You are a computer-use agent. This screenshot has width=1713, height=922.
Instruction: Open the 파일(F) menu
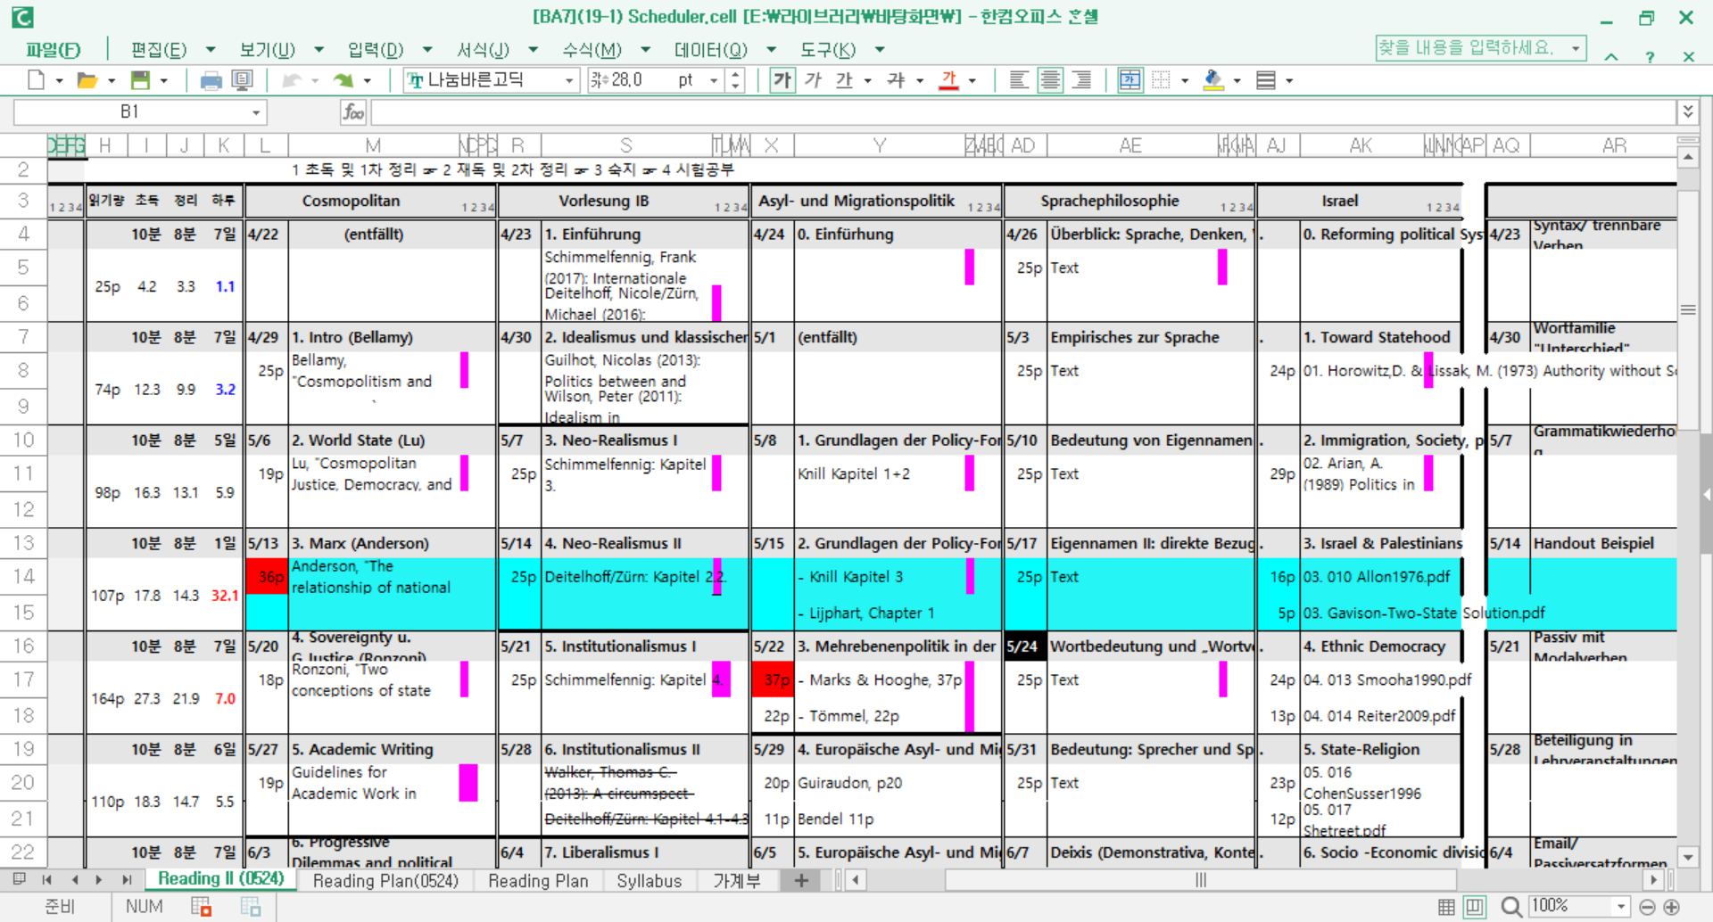53,50
